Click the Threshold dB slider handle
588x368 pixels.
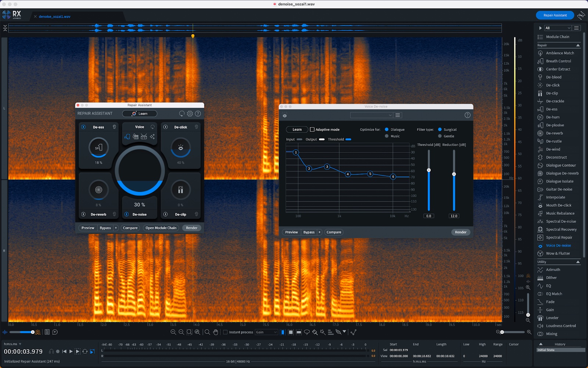[429, 170]
